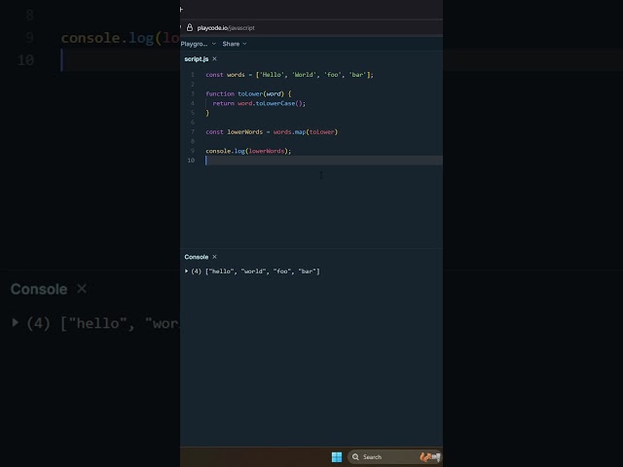Open the Windows Start menu
The width and height of the screenshot is (623, 467).
tap(337, 457)
